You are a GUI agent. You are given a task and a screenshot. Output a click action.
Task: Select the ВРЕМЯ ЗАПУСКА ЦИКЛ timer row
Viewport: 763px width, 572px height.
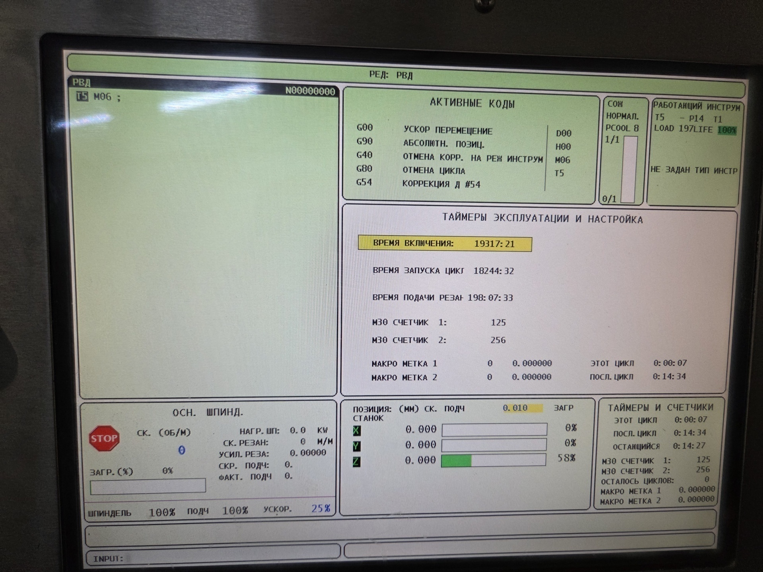(x=443, y=271)
